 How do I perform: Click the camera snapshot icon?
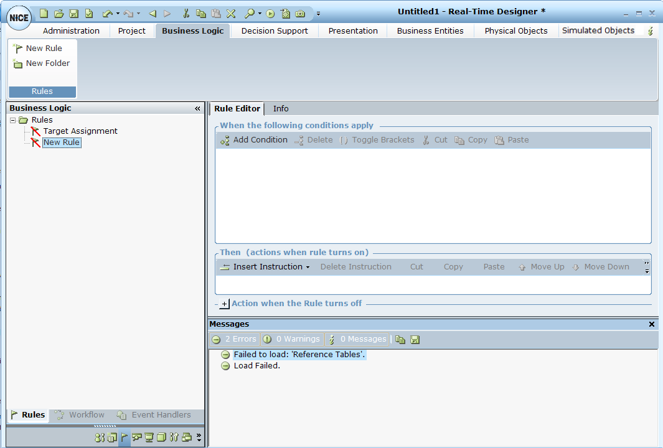[300, 13]
